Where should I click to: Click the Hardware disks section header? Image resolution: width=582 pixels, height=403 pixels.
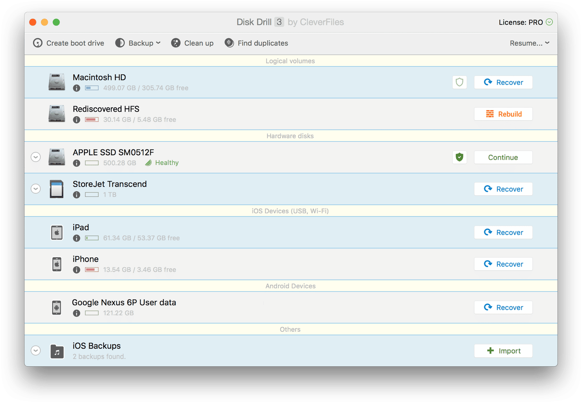click(290, 136)
